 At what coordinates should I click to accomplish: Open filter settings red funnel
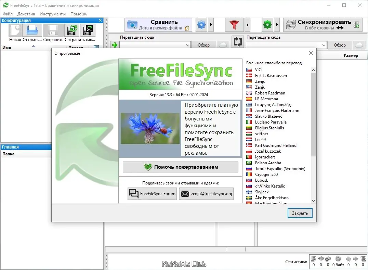[234, 25]
